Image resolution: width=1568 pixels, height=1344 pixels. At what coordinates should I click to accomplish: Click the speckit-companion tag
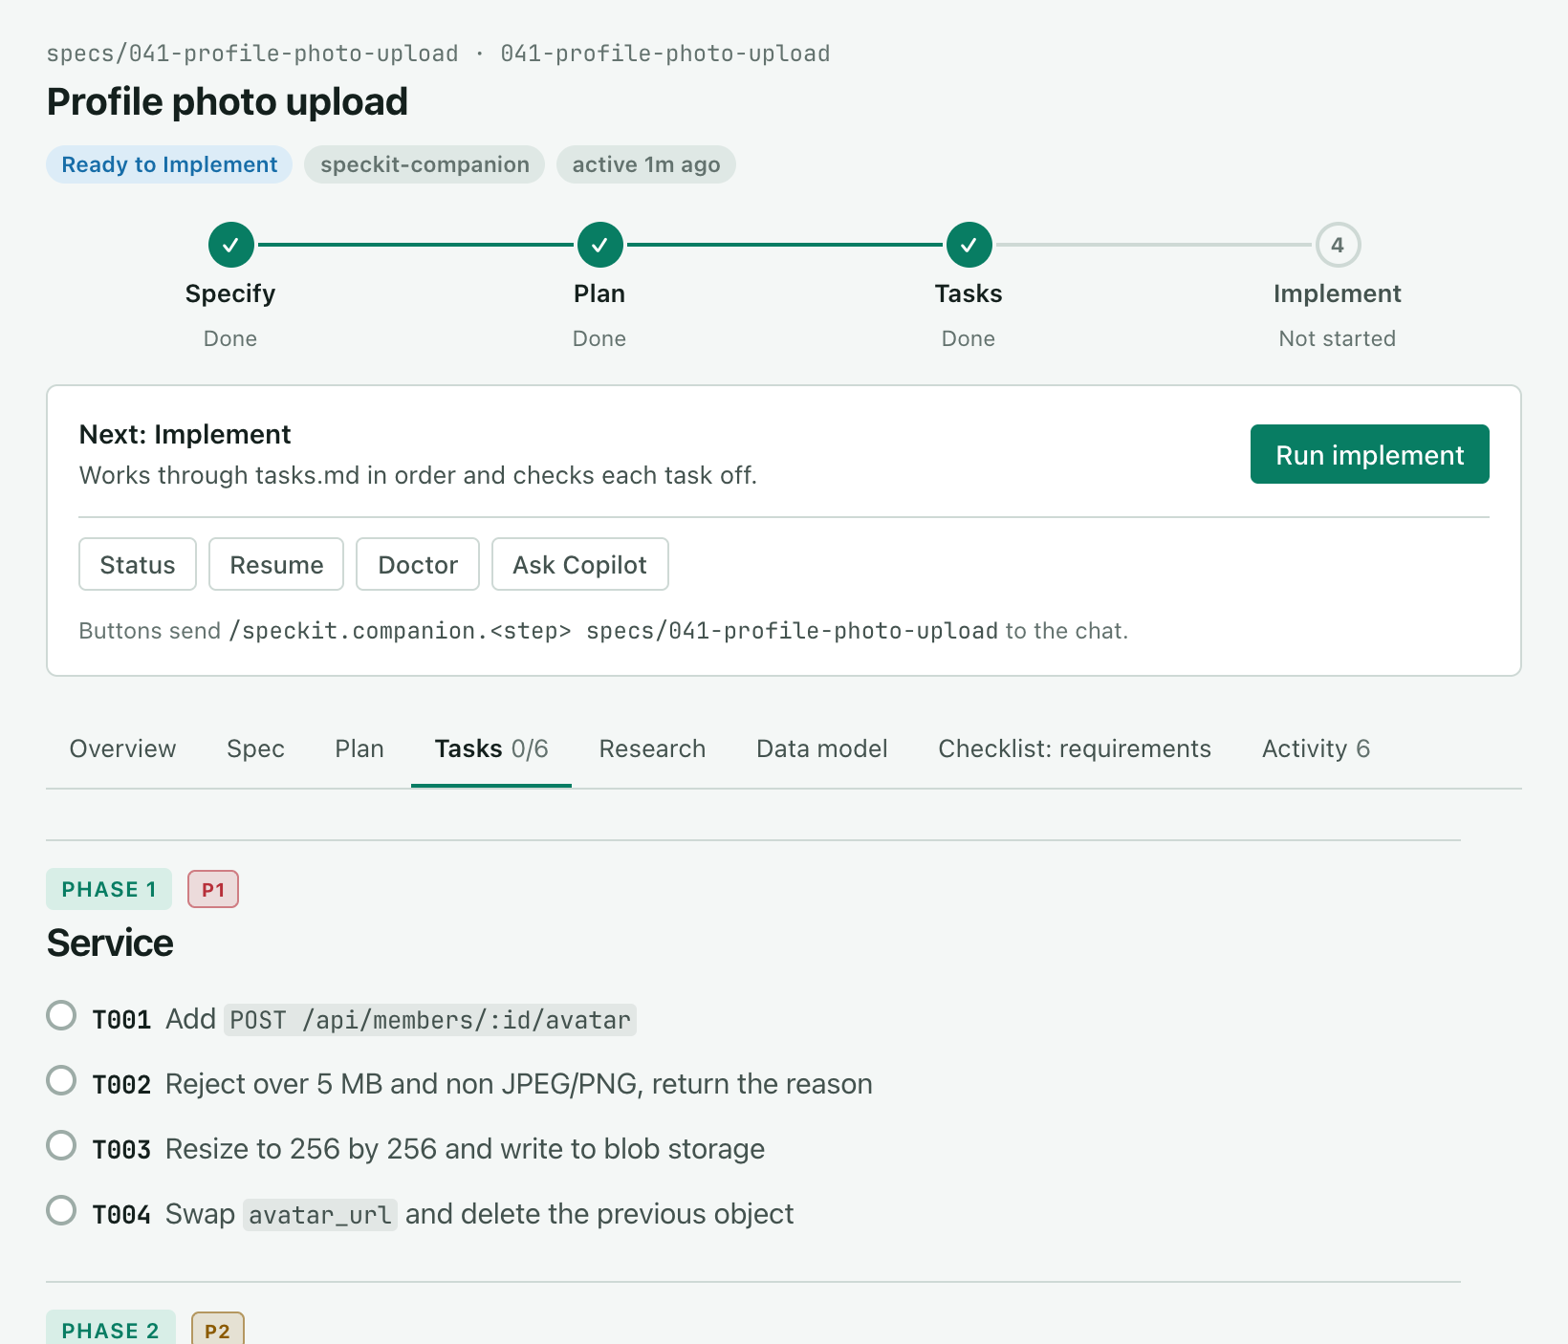[x=425, y=164]
